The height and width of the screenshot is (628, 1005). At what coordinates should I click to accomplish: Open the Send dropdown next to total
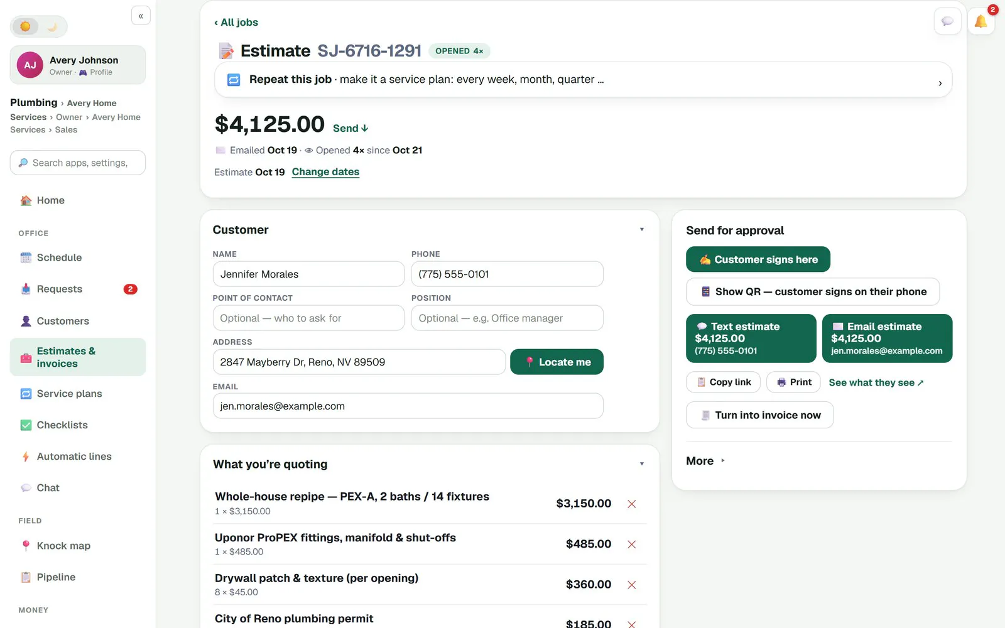[x=350, y=128]
